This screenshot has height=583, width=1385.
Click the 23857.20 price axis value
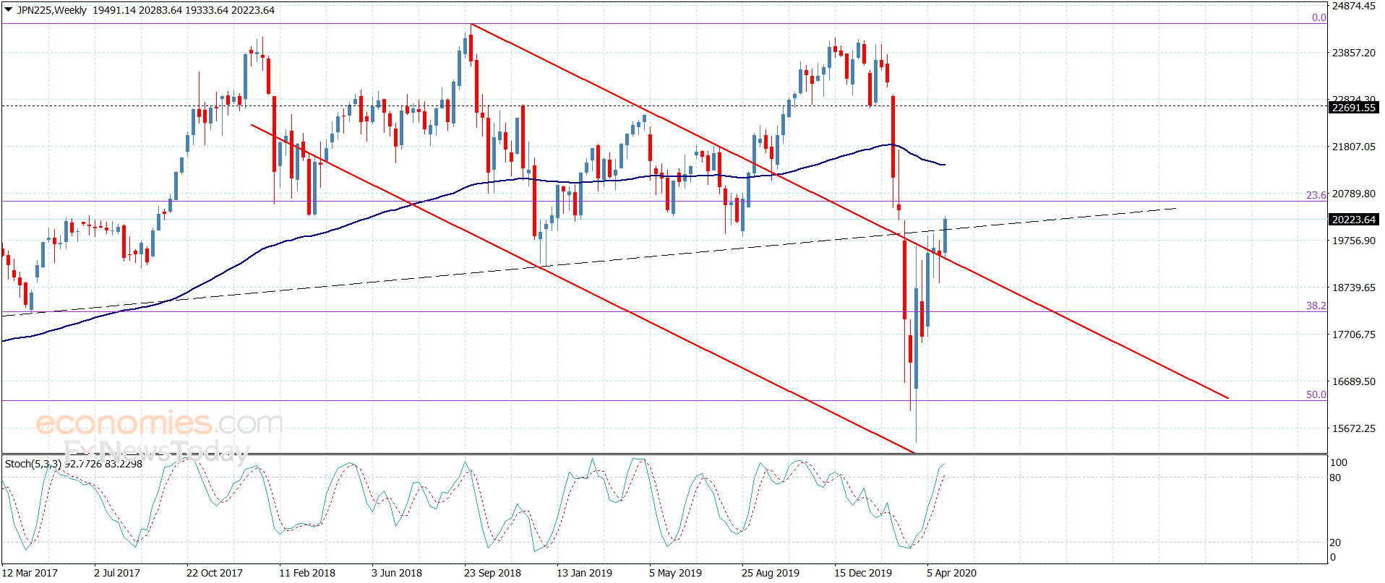point(1354,53)
